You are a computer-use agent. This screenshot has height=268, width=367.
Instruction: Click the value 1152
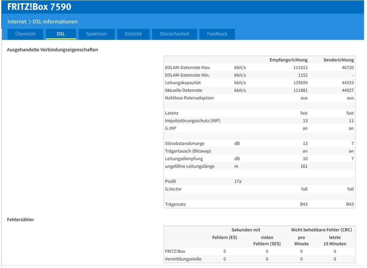point(303,75)
